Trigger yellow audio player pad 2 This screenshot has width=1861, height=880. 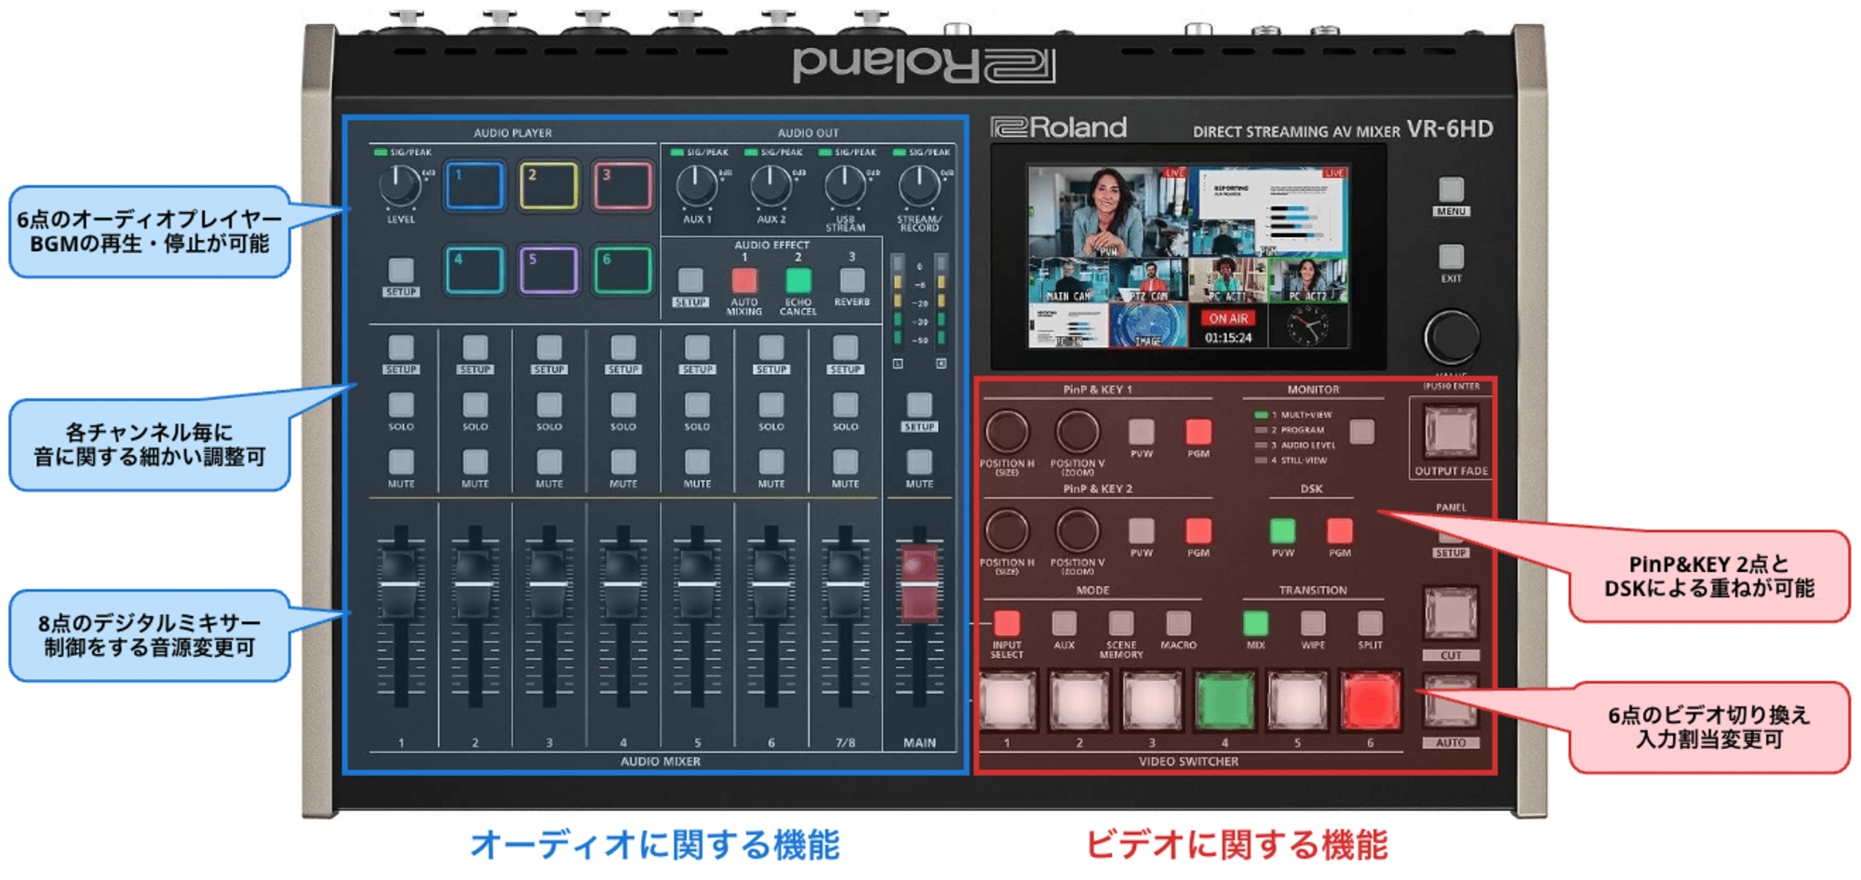(x=549, y=185)
